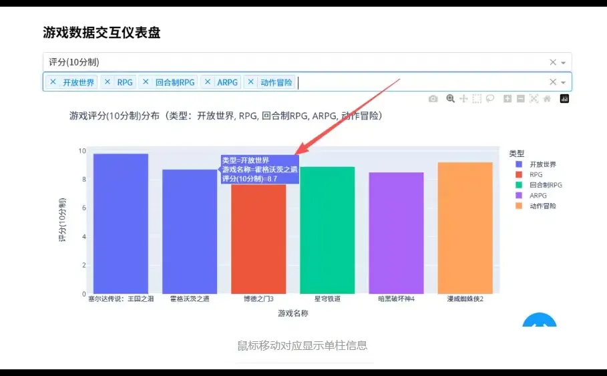Toggle the 回合制RPG legend entry
Image resolution: width=607 pixels, height=376 pixels.
pyautogui.click(x=539, y=185)
